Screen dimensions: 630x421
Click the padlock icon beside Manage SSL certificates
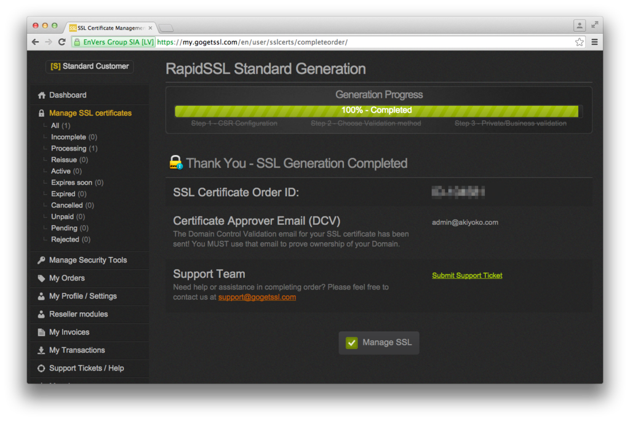coord(41,113)
